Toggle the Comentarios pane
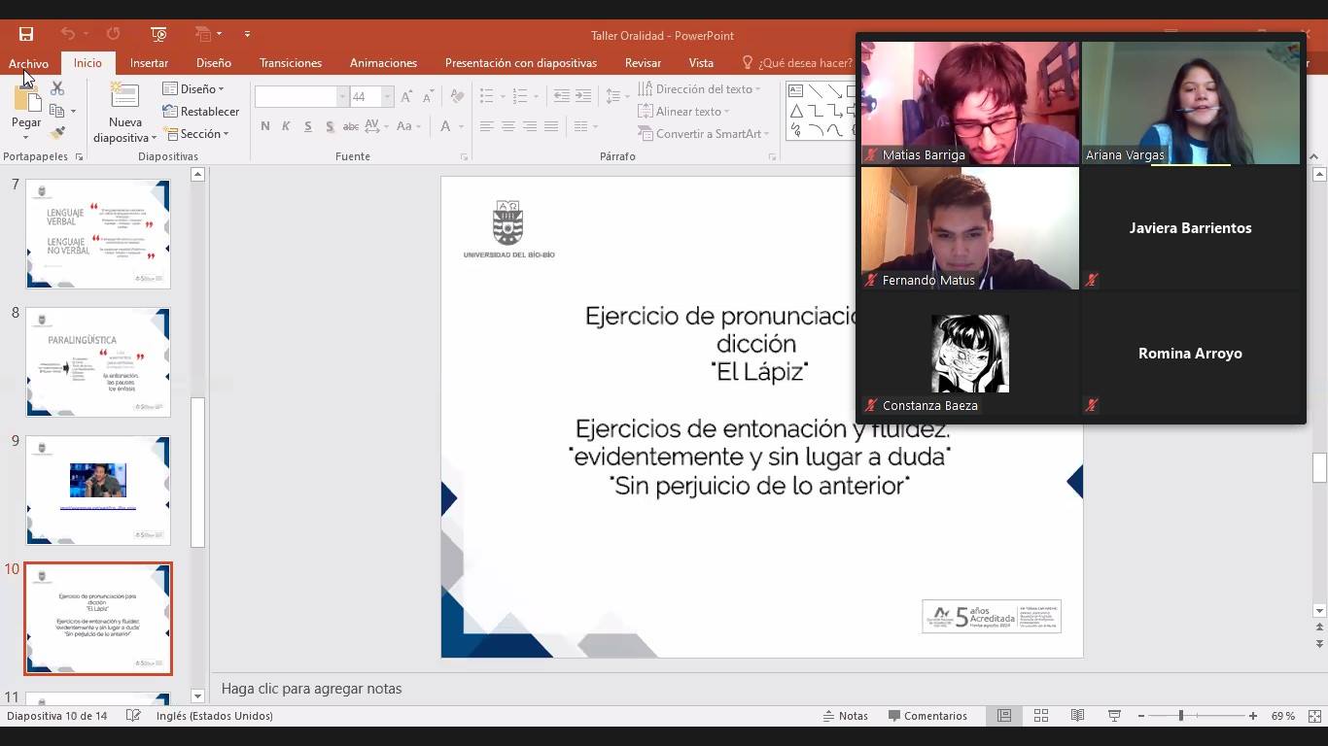Viewport: 1328px width, 746px height. [926, 716]
